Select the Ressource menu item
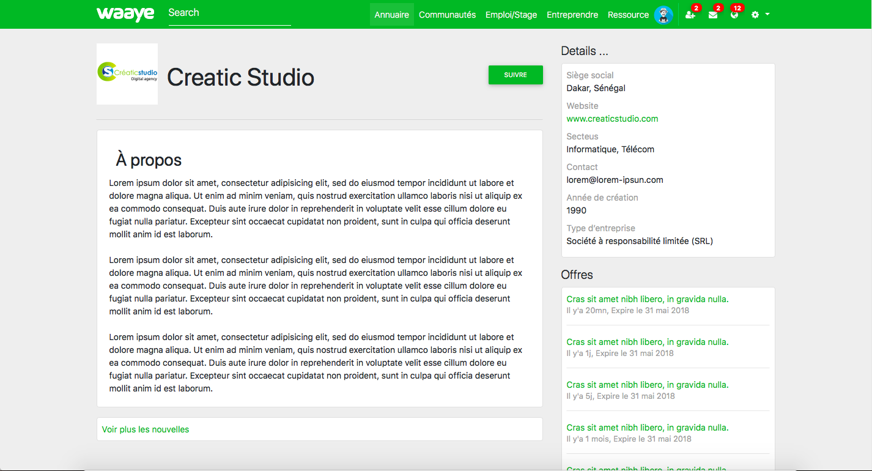This screenshot has height=471, width=872. [x=628, y=15]
